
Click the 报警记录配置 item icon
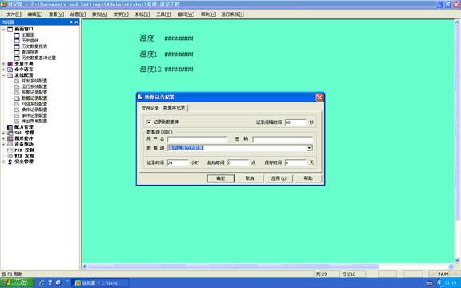click(x=17, y=93)
